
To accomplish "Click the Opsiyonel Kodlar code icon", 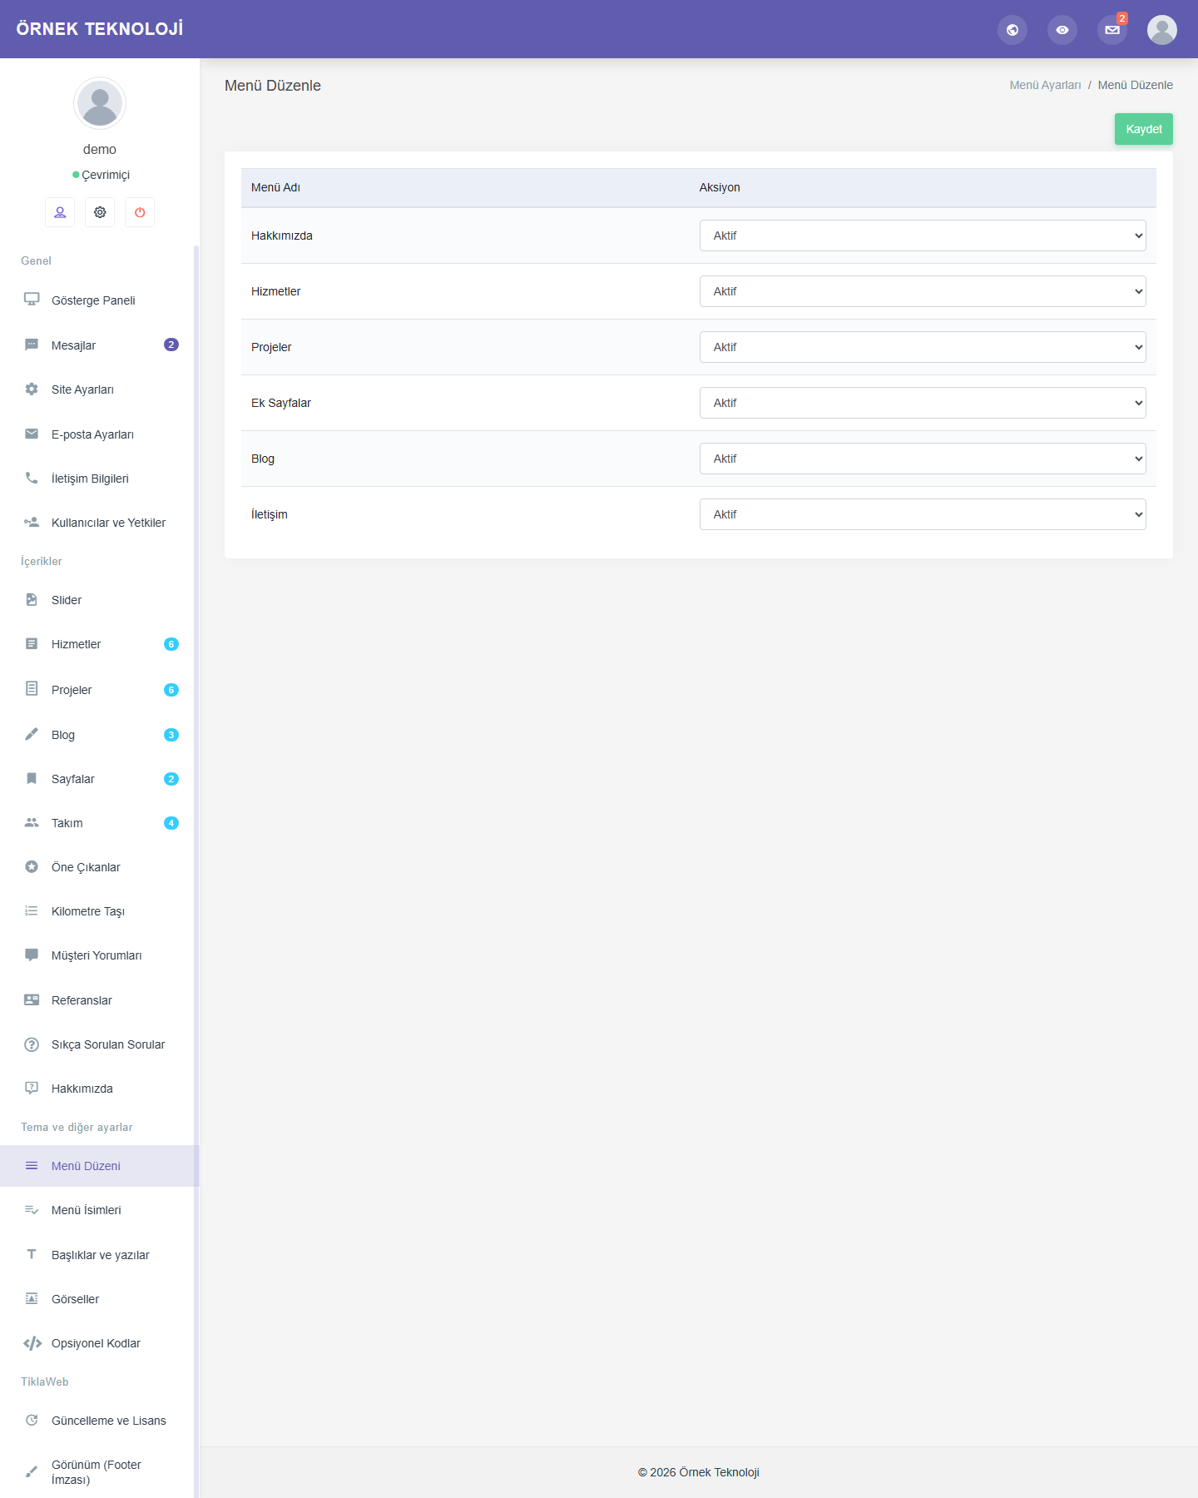I will point(32,1343).
